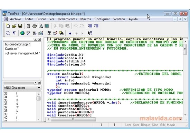Screen dimensions: 190x138
Task: Open the Configurar menu
Action: 102,19
